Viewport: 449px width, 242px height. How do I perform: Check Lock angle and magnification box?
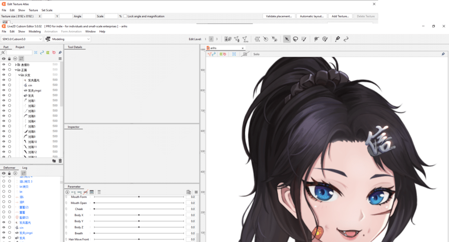click(x=125, y=16)
